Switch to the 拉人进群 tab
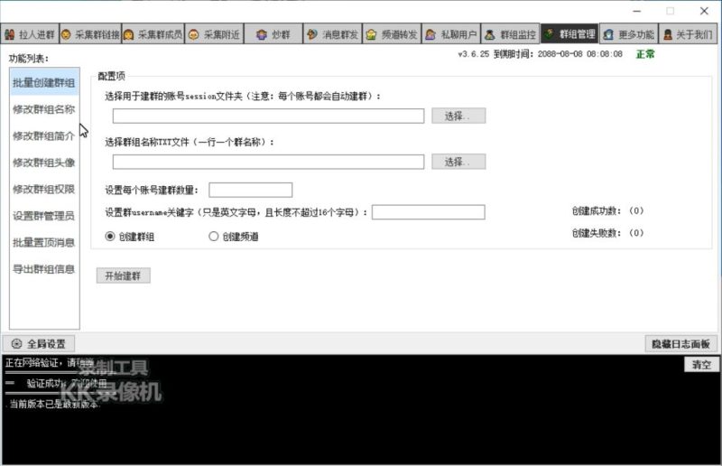 (x=30, y=34)
